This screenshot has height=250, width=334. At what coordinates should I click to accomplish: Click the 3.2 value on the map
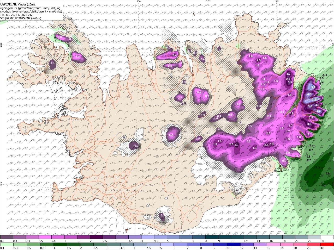click(288, 74)
